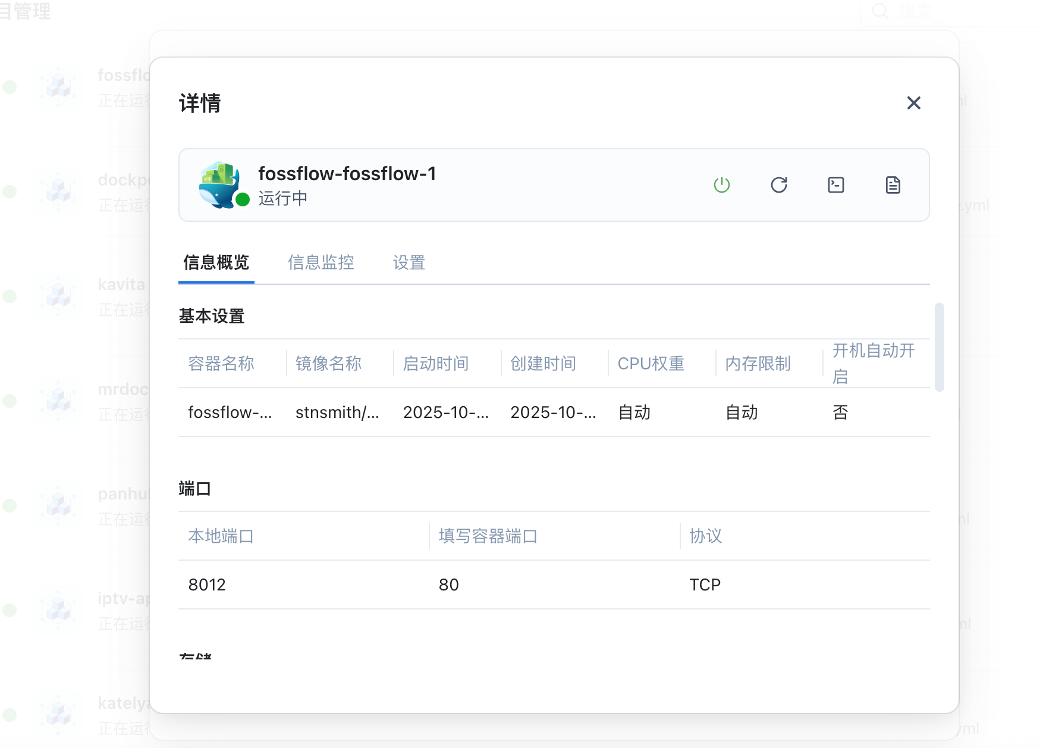
Task: Switch to the 信息概览 tab
Action: 216,262
